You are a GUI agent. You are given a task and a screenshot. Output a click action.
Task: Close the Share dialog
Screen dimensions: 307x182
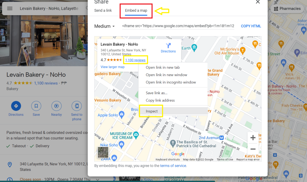[x=258, y=2]
